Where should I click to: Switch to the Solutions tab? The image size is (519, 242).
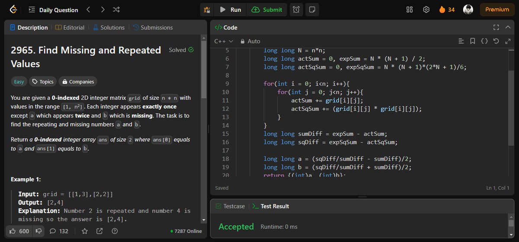(x=108, y=27)
